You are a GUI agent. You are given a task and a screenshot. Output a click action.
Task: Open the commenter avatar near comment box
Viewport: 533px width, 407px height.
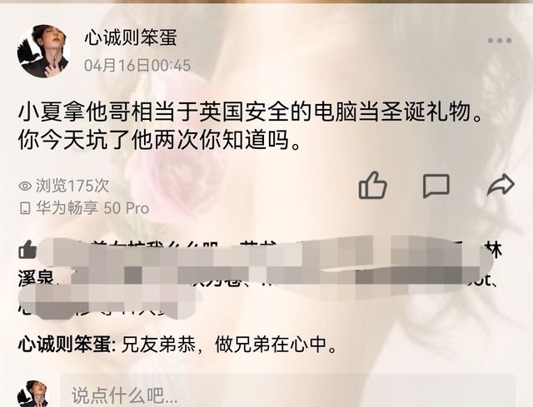point(32,394)
